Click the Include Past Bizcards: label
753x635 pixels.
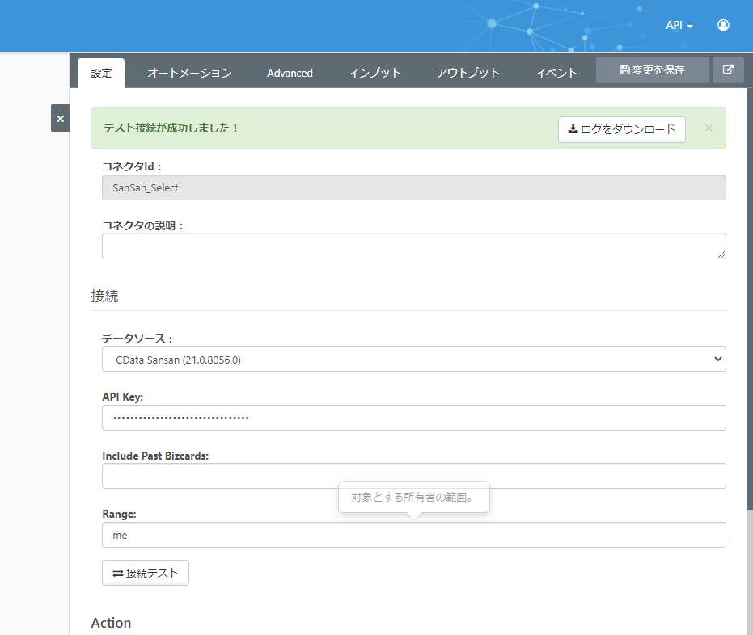click(x=155, y=456)
